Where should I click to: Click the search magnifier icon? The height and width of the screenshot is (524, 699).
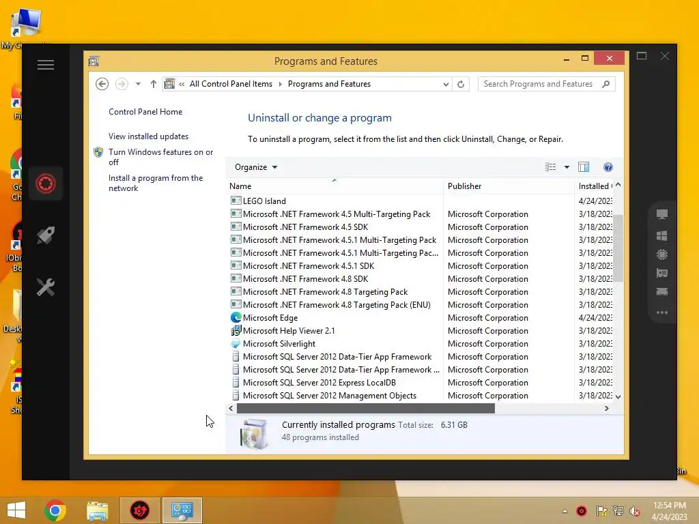click(605, 84)
